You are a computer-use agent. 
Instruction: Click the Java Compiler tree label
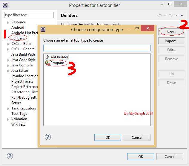coord(22,65)
